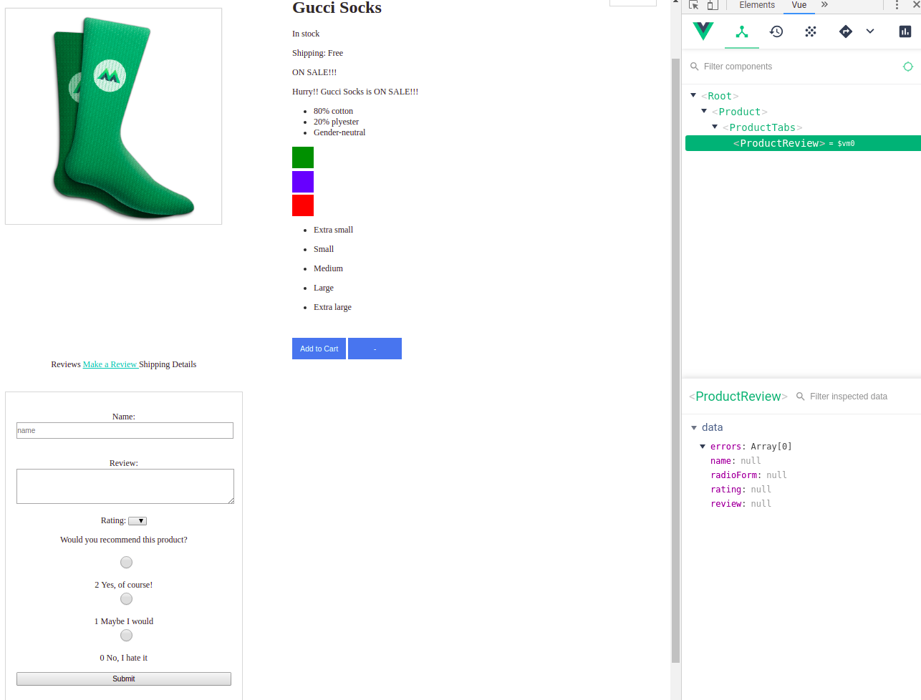This screenshot has height=700, width=921.
Task: Click the select component target icon
Action: click(x=908, y=67)
